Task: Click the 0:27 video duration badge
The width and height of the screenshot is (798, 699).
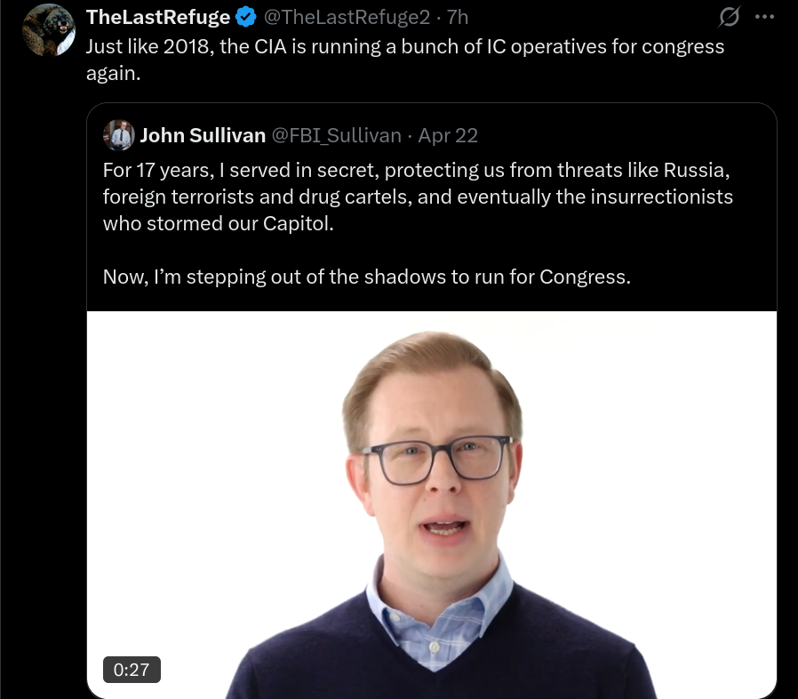Action: [x=132, y=670]
